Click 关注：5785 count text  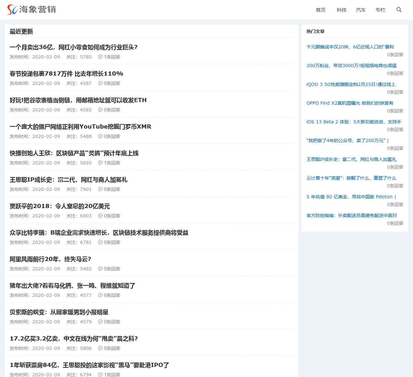click(x=79, y=57)
